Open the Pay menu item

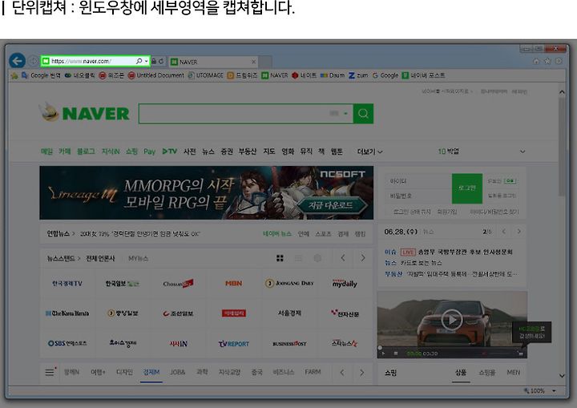point(149,151)
